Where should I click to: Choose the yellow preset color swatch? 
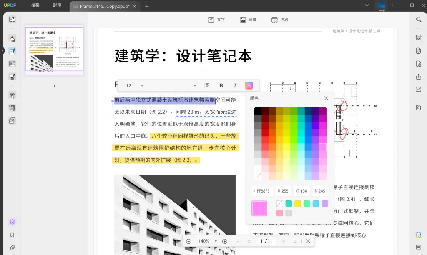tap(298, 204)
